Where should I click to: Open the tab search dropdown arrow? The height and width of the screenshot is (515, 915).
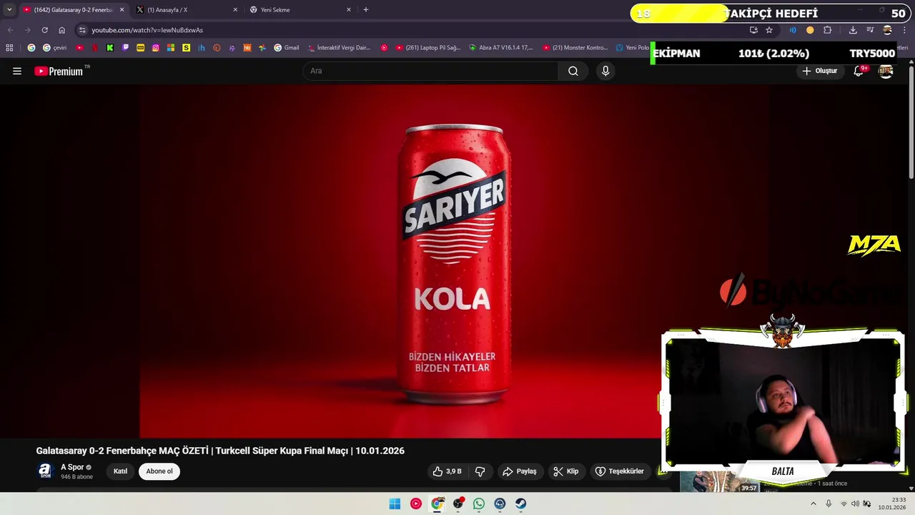(9, 10)
